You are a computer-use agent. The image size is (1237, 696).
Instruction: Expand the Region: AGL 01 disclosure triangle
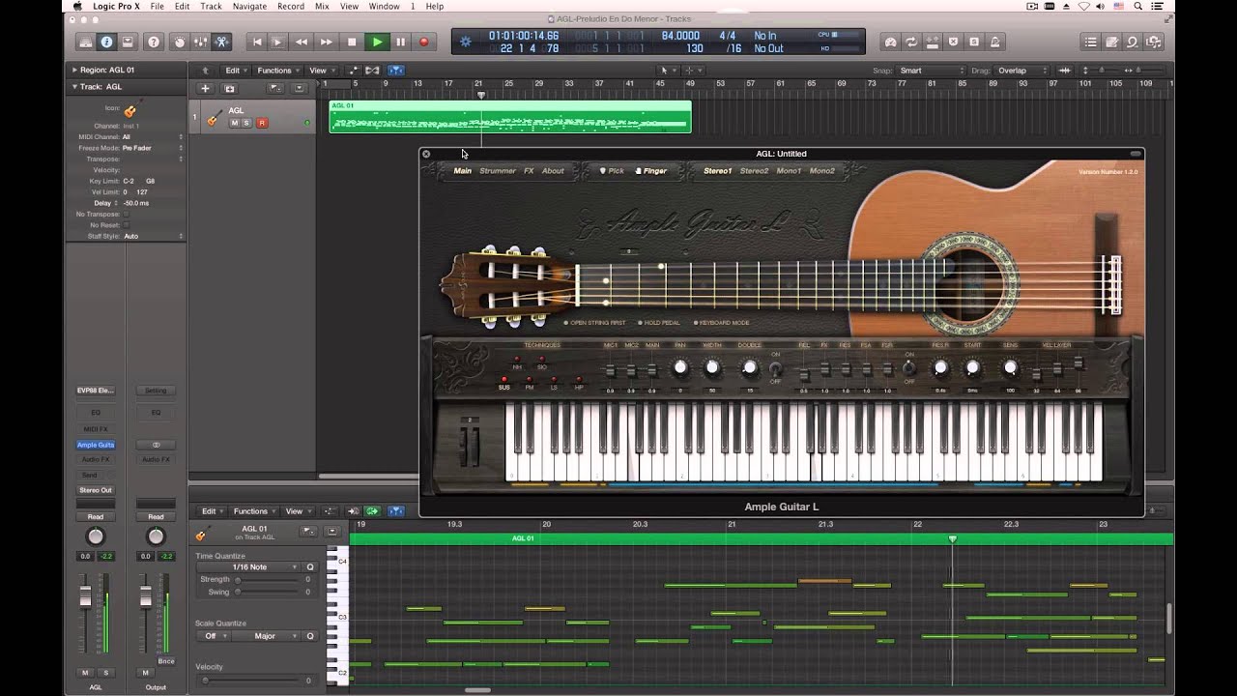click(x=74, y=71)
